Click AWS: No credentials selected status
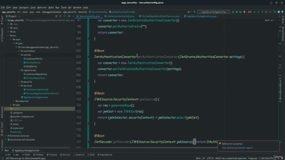This screenshot has width=285, height=160. tap(231, 158)
